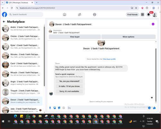Open the profile circle icon in top navigation
This screenshot has width=161, height=129.
pos(95,15)
